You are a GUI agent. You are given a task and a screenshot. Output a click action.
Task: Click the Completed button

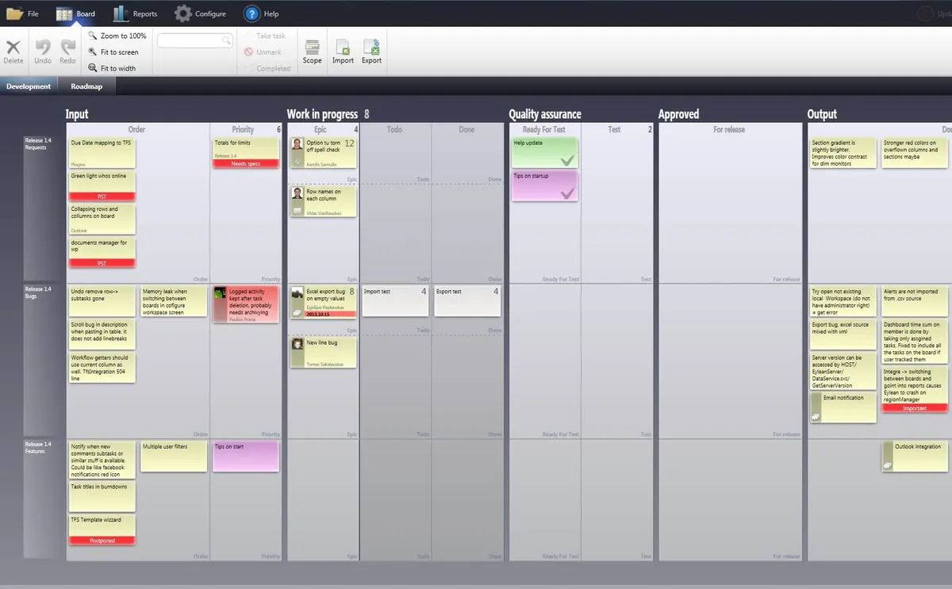click(267, 68)
